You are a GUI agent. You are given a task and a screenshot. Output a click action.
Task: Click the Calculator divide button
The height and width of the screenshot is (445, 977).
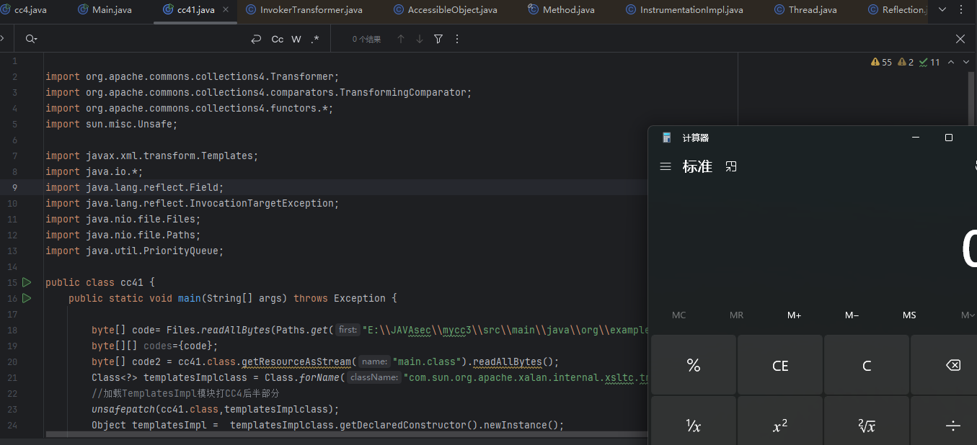(945, 421)
